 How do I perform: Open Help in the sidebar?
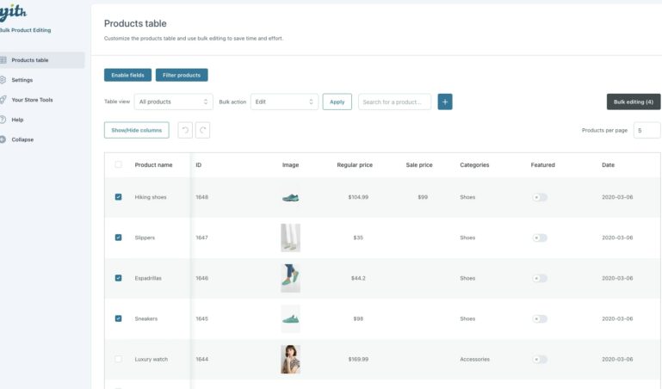pyautogui.click(x=17, y=120)
